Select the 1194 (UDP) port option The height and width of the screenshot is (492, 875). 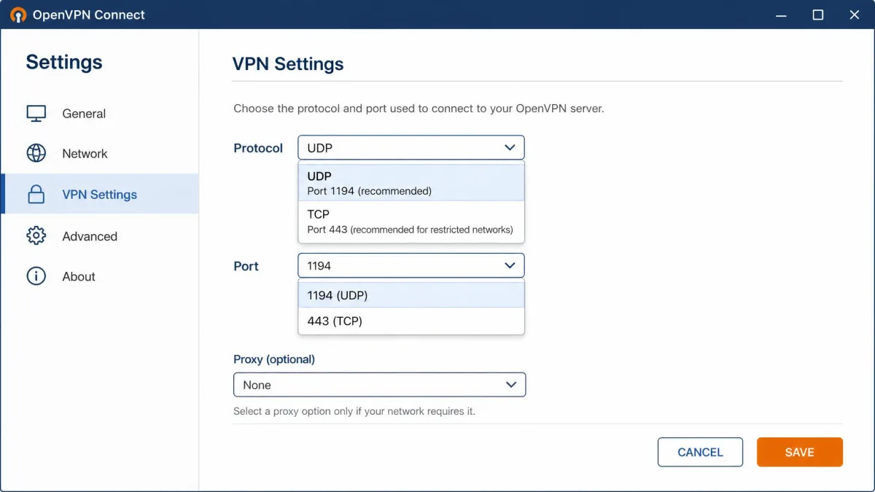[x=411, y=295]
